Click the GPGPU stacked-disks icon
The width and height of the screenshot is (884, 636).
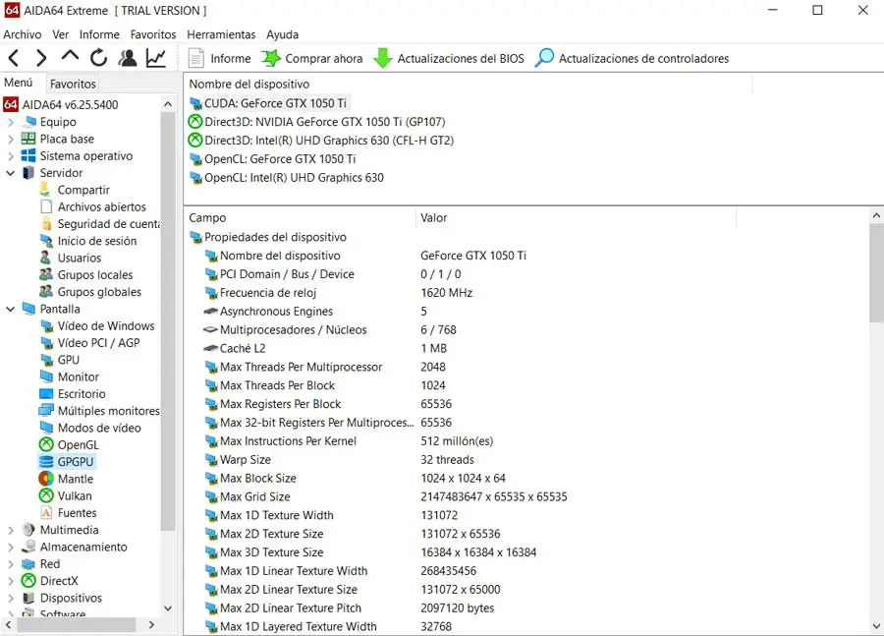[46, 462]
